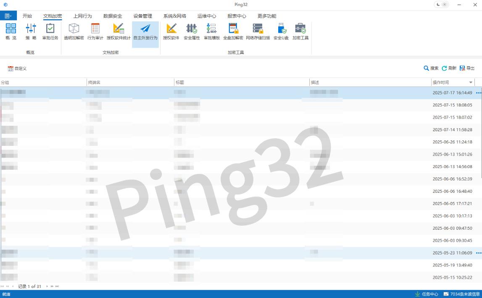Open the 操作时间 column filter dropdown arrow
Viewport: 482px width, 298px height.
click(x=471, y=82)
